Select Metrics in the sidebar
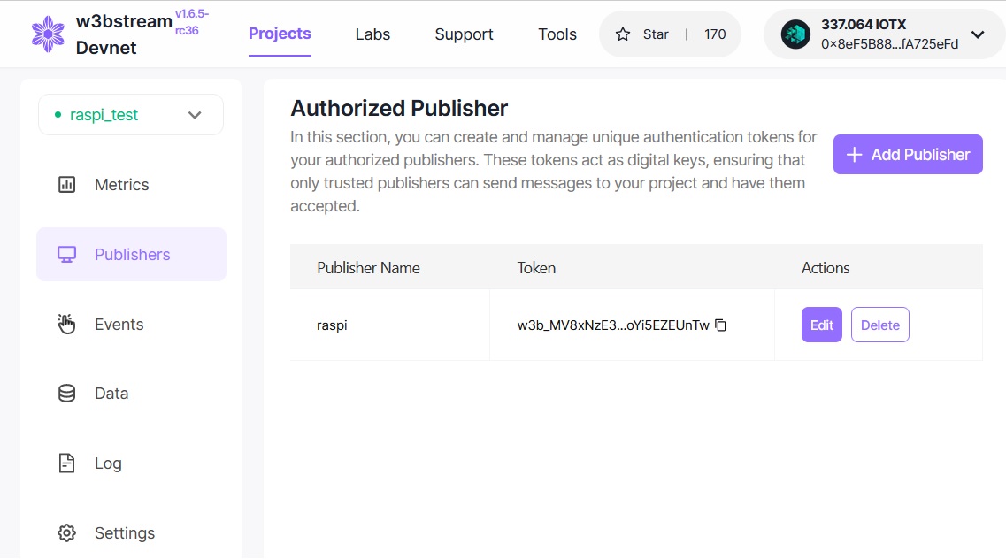The width and height of the screenshot is (1006, 559). (x=132, y=185)
